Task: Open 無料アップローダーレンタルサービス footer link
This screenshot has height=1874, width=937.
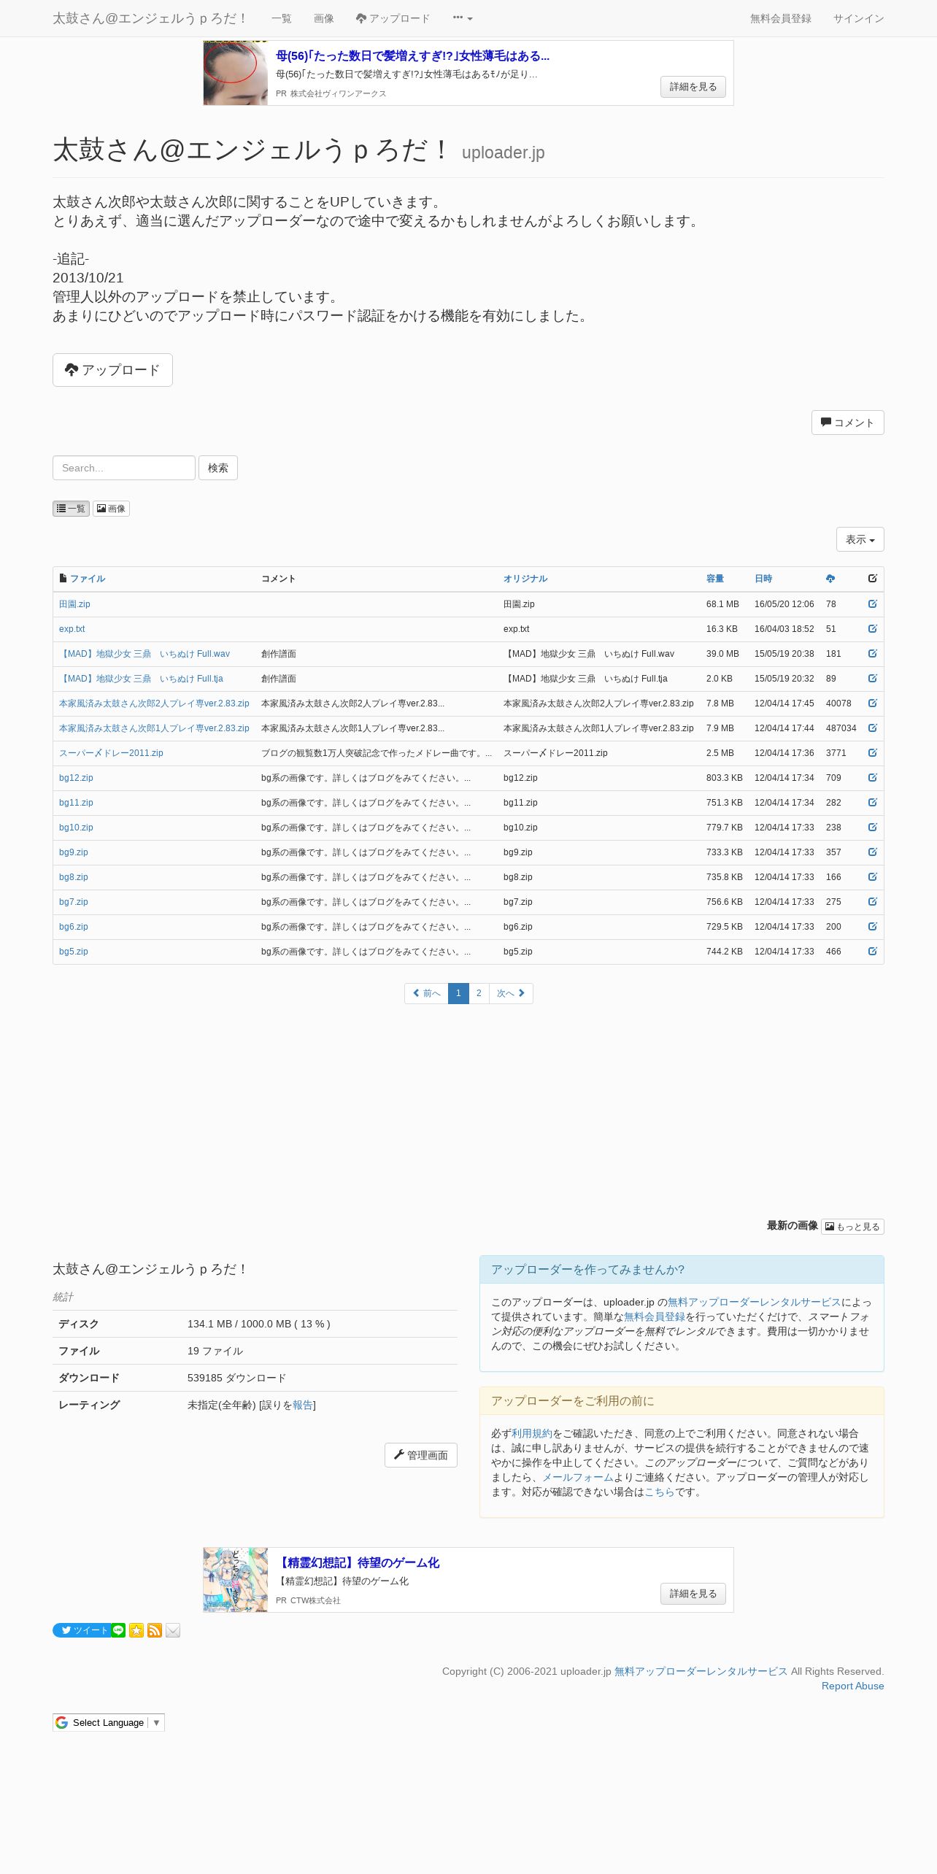Action: (701, 1671)
